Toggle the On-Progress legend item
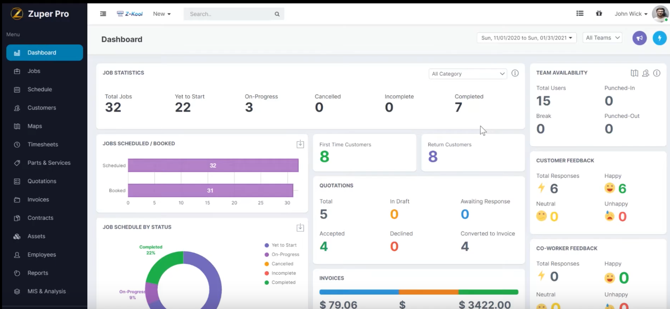Screen dimensions: 670x309 click(x=285, y=255)
